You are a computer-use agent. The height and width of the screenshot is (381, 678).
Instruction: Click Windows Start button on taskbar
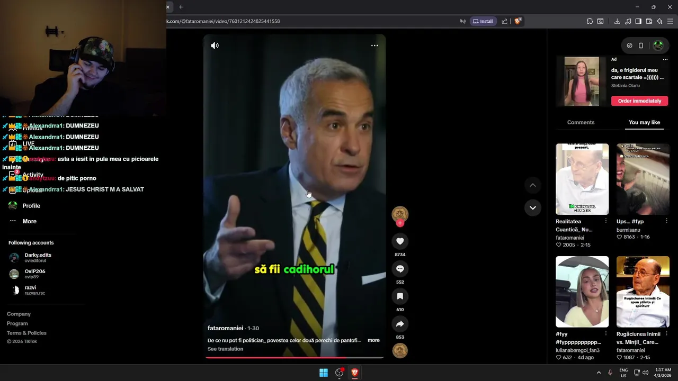click(x=324, y=373)
